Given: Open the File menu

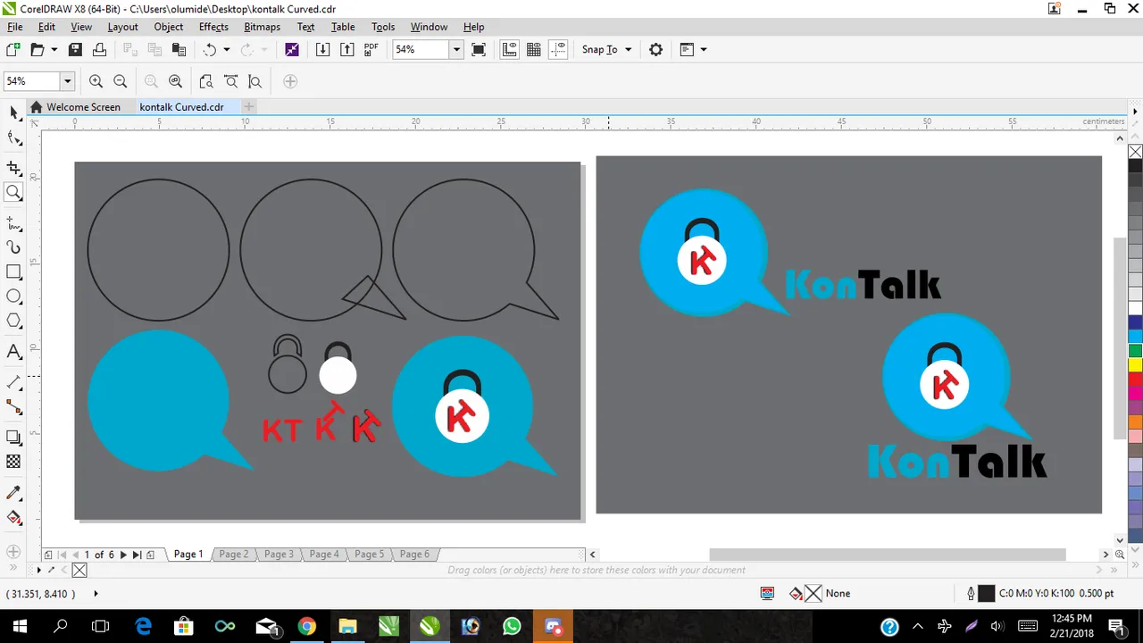Looking at the screenshot, I should (14, 27).
